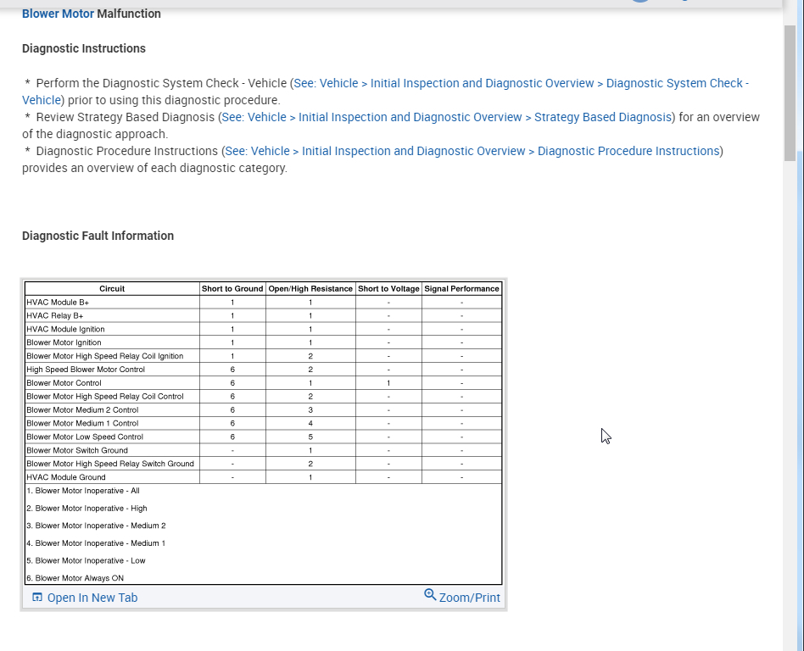Click footnote '4. Blower Motor Inoperative - Medium 1'
The width and height of the screenshot is (804, 651).
pyautogui.click(x=95, y=542)
